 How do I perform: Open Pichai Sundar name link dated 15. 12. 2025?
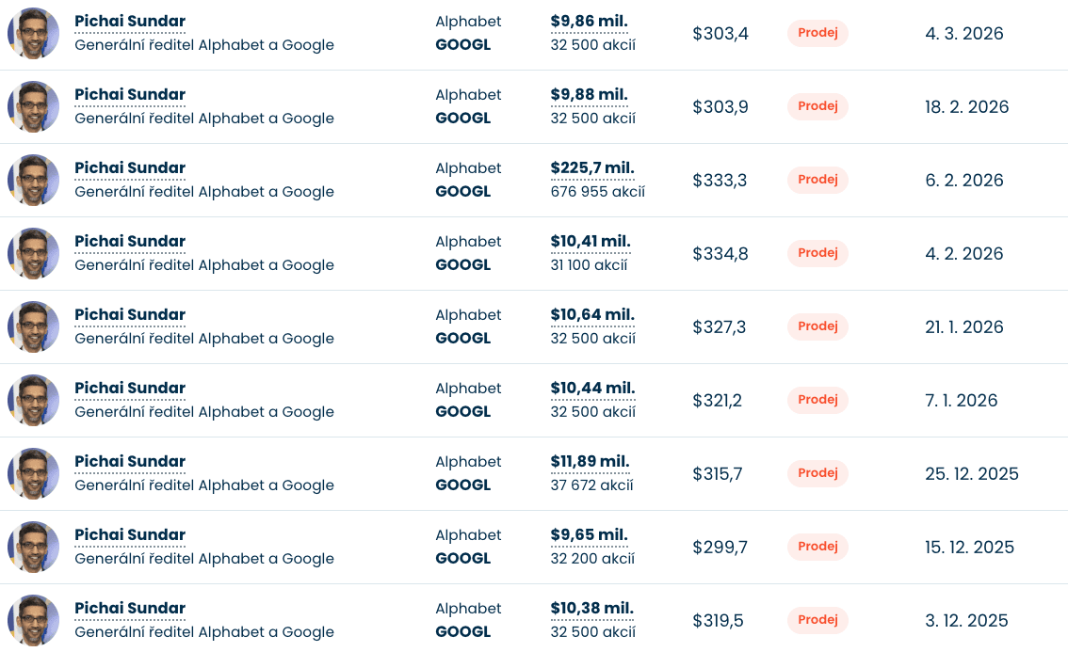point(130,535)
